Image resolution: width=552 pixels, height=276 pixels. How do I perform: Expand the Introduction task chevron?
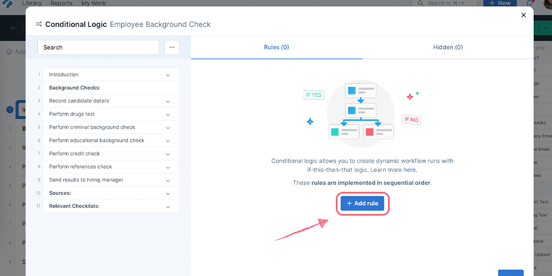168,75
